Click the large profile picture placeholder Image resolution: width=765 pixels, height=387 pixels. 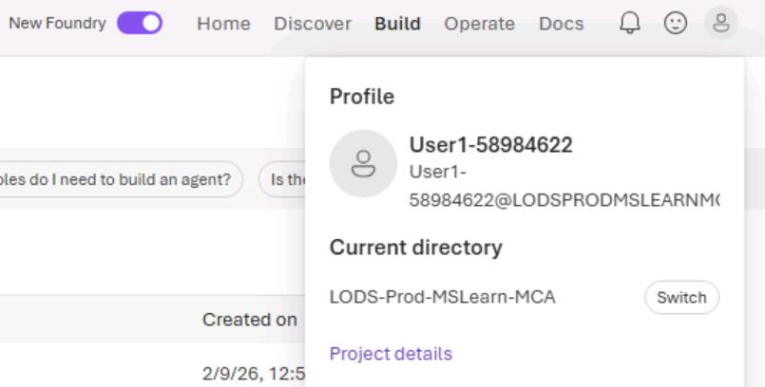[x=363, y=163]
